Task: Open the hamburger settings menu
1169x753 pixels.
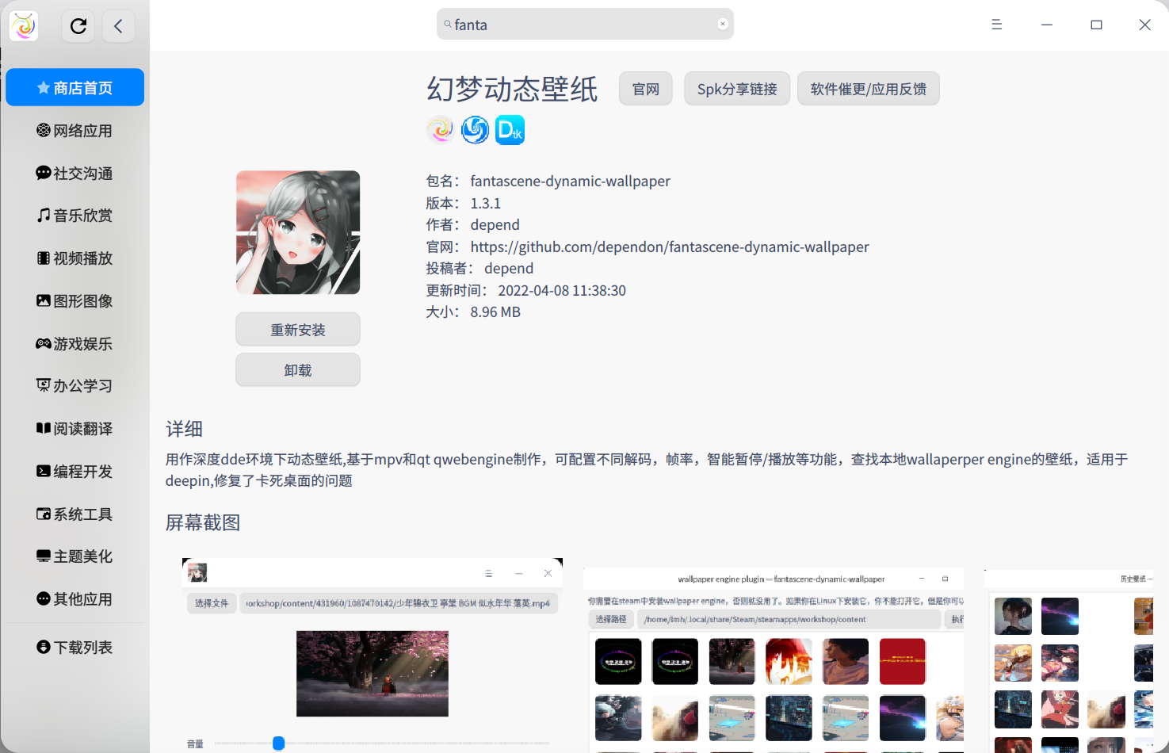Action: pos(996,25)
